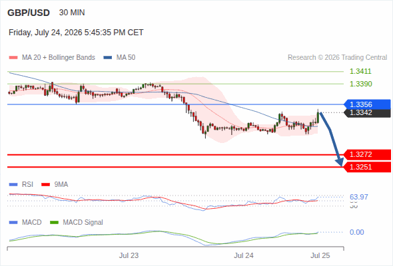This screenshot has height=266, width=393.
Task: Click the Jul 25 date axis label
Action: click(320, 255)
